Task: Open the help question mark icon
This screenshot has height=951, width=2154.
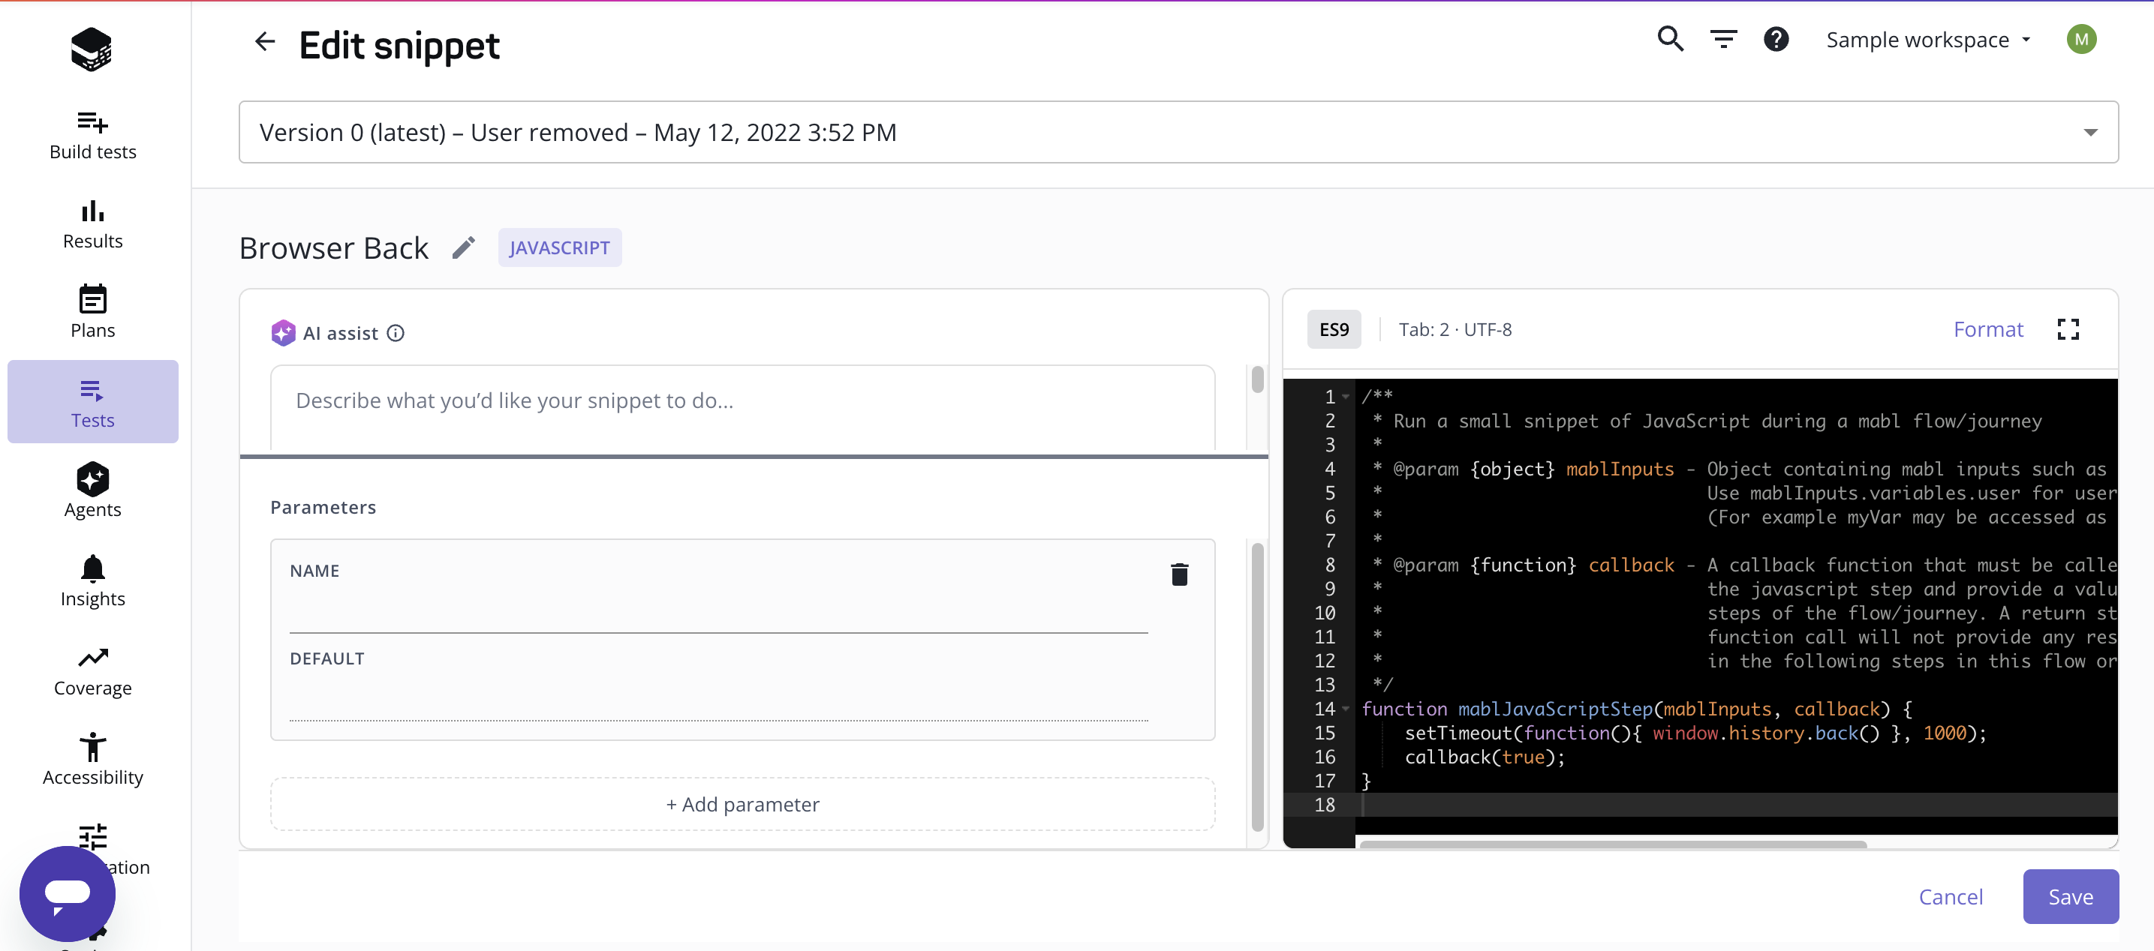Action: point(1775,39)
